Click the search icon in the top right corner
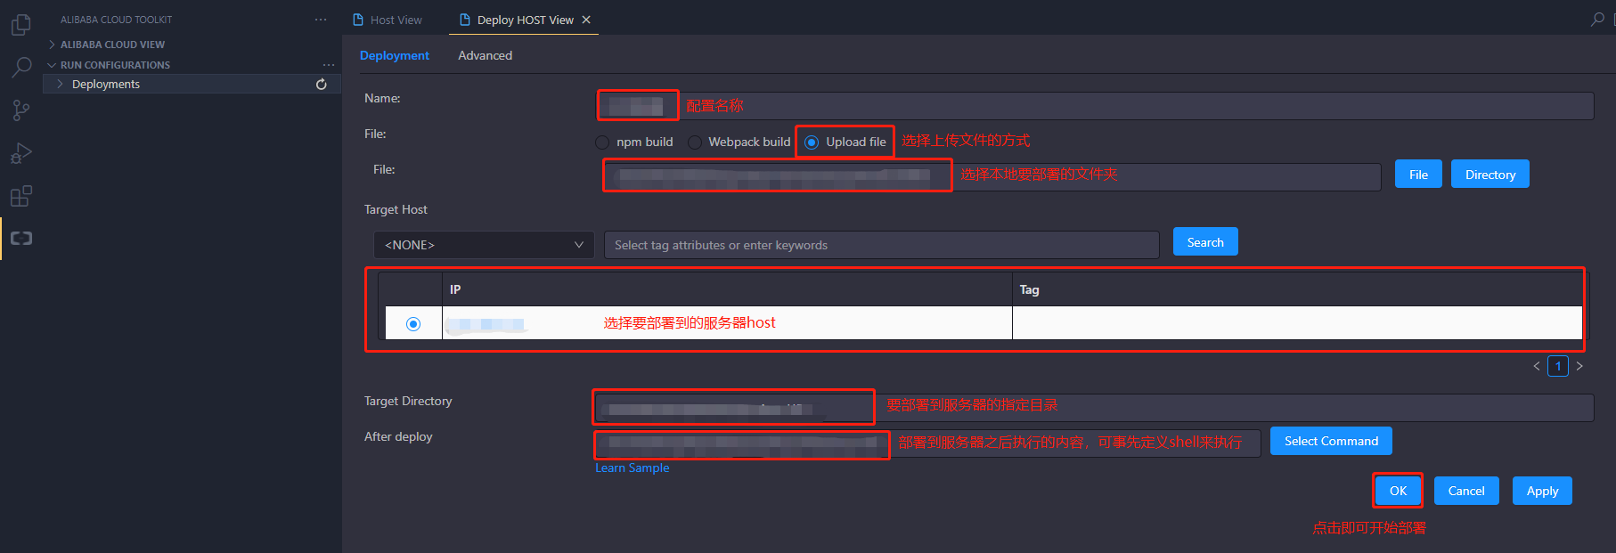This screenshot has width=1616, height=553. (x=1597, y=20)
